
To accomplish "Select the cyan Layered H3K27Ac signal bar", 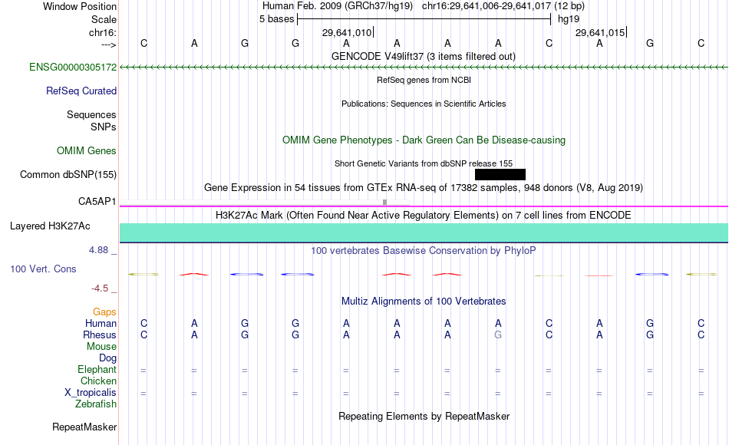I will click(x=424, y=232).
